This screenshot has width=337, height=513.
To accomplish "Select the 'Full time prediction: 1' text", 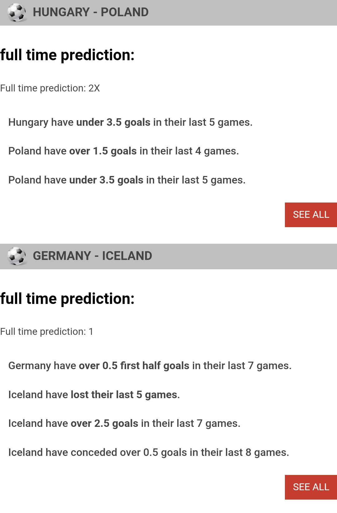I will [47, 332].
